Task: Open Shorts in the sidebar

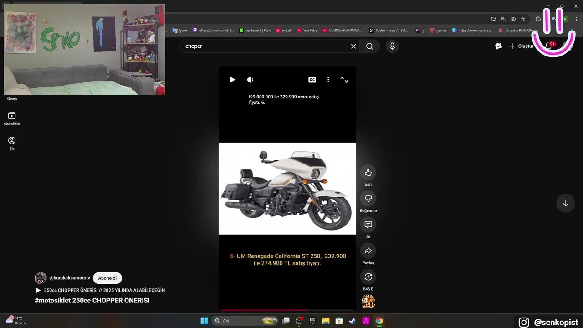Action: [12, 99]
